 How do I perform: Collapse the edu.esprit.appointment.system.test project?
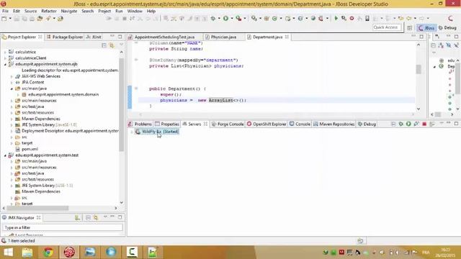click(5, 155)
